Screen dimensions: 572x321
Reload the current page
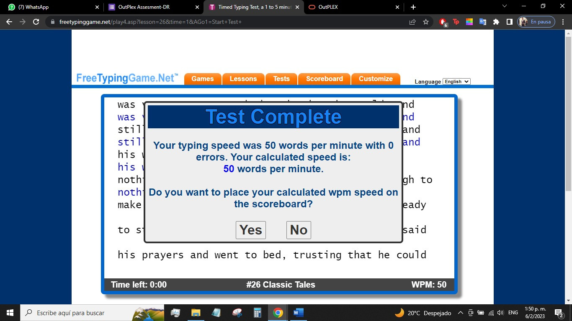click(x=36, y=22)
